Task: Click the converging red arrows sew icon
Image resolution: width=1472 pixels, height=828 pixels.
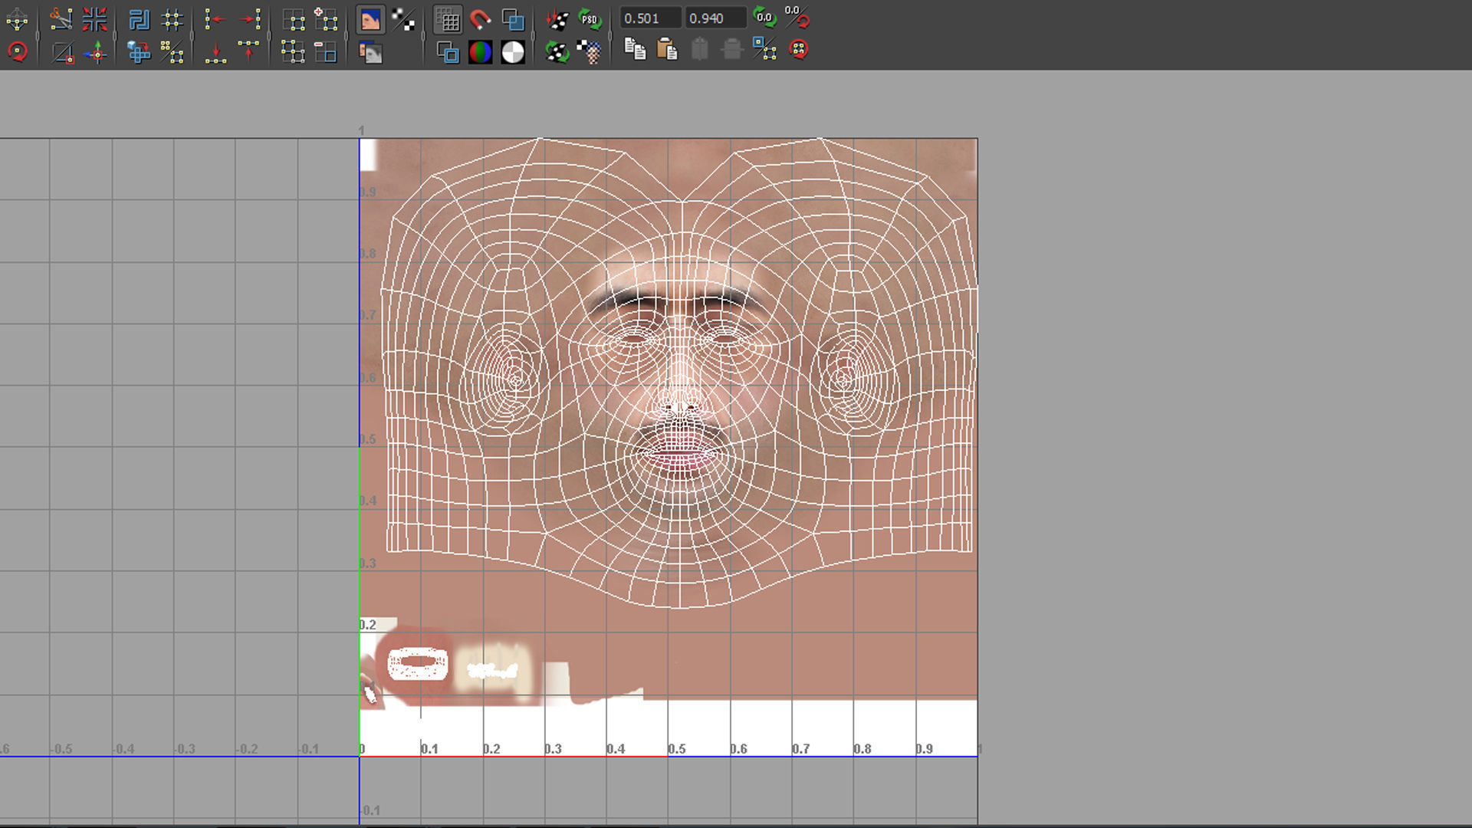Action: pos(95,18)
